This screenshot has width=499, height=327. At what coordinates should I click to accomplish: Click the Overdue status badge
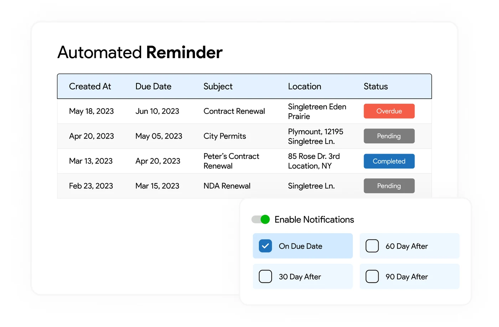(389, 111)
